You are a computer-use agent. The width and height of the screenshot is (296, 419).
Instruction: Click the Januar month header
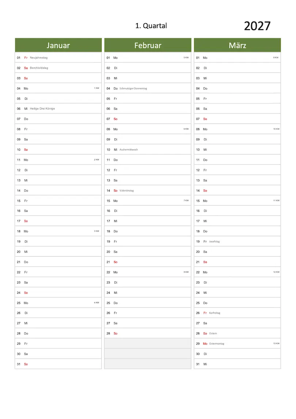(x=58, y=45)
